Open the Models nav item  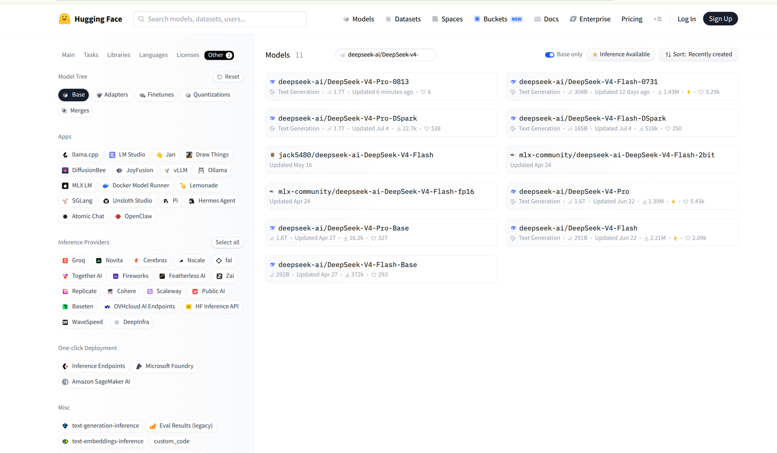(x=359, y=19)
